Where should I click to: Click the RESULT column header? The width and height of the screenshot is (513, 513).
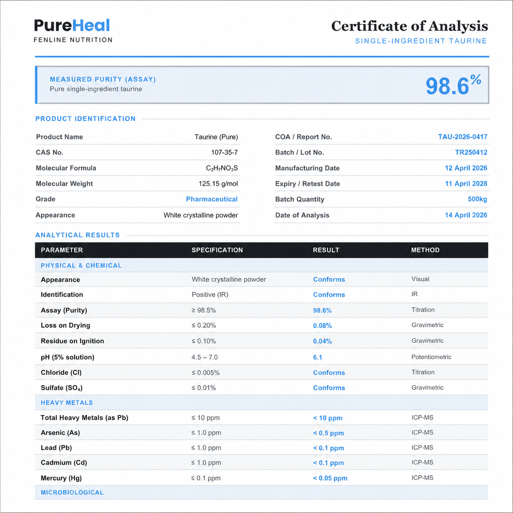click(326, 250)
